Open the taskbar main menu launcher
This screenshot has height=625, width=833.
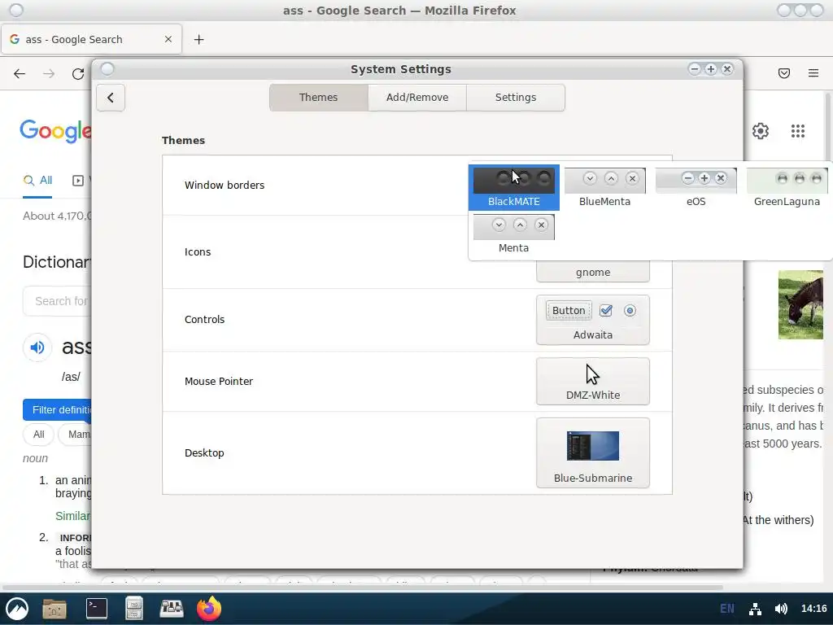tap(17, 609)
